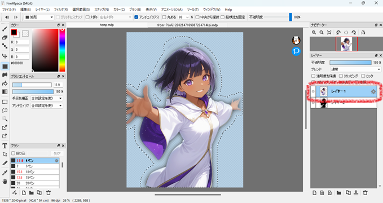Select the Operation arrow tool
Viewport: 383px width, 203px height.
point(5,155)
